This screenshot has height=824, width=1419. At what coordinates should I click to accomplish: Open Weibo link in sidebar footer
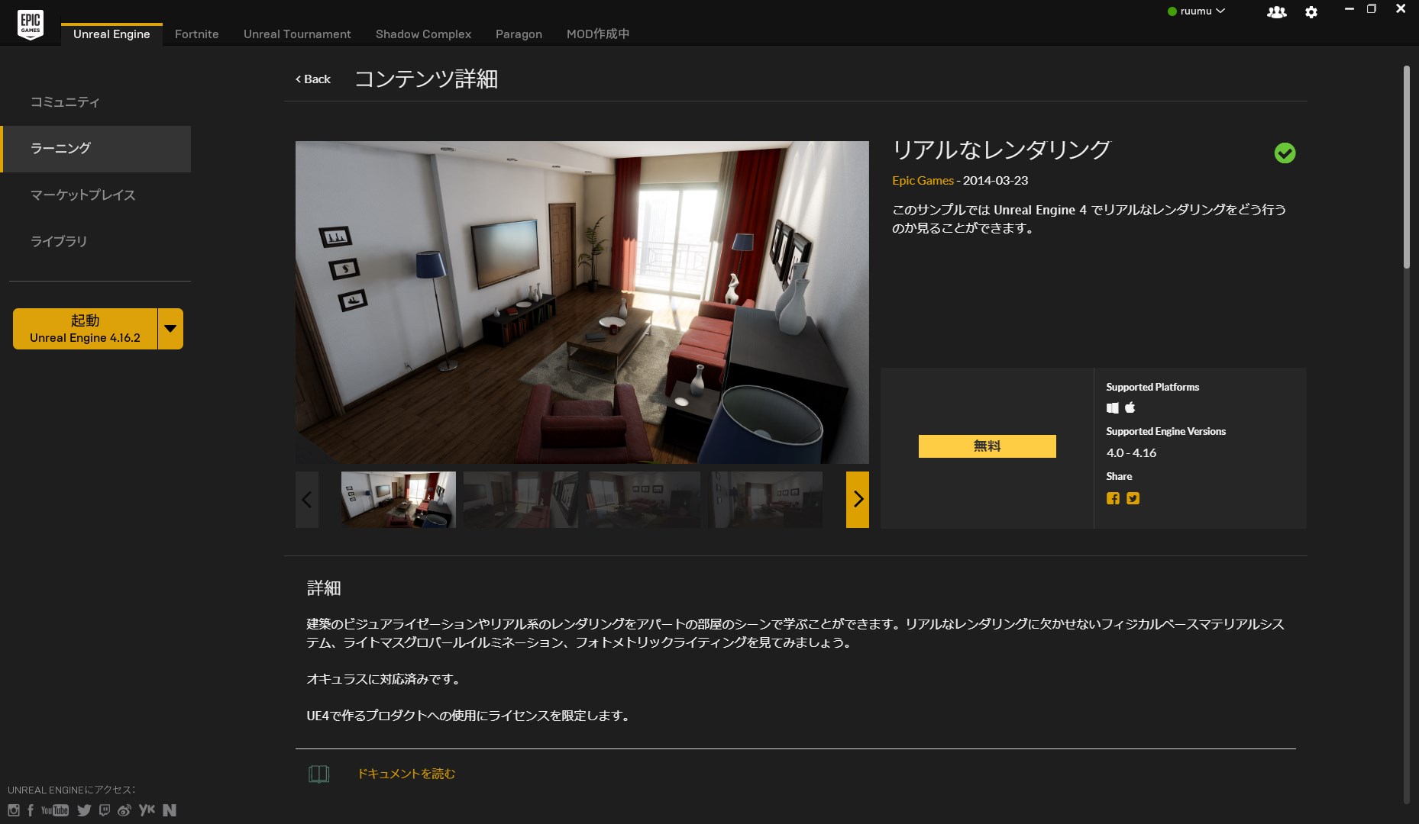(124, 810)
